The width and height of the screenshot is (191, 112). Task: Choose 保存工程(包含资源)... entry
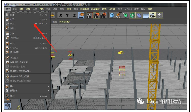(x=28, y=62)
